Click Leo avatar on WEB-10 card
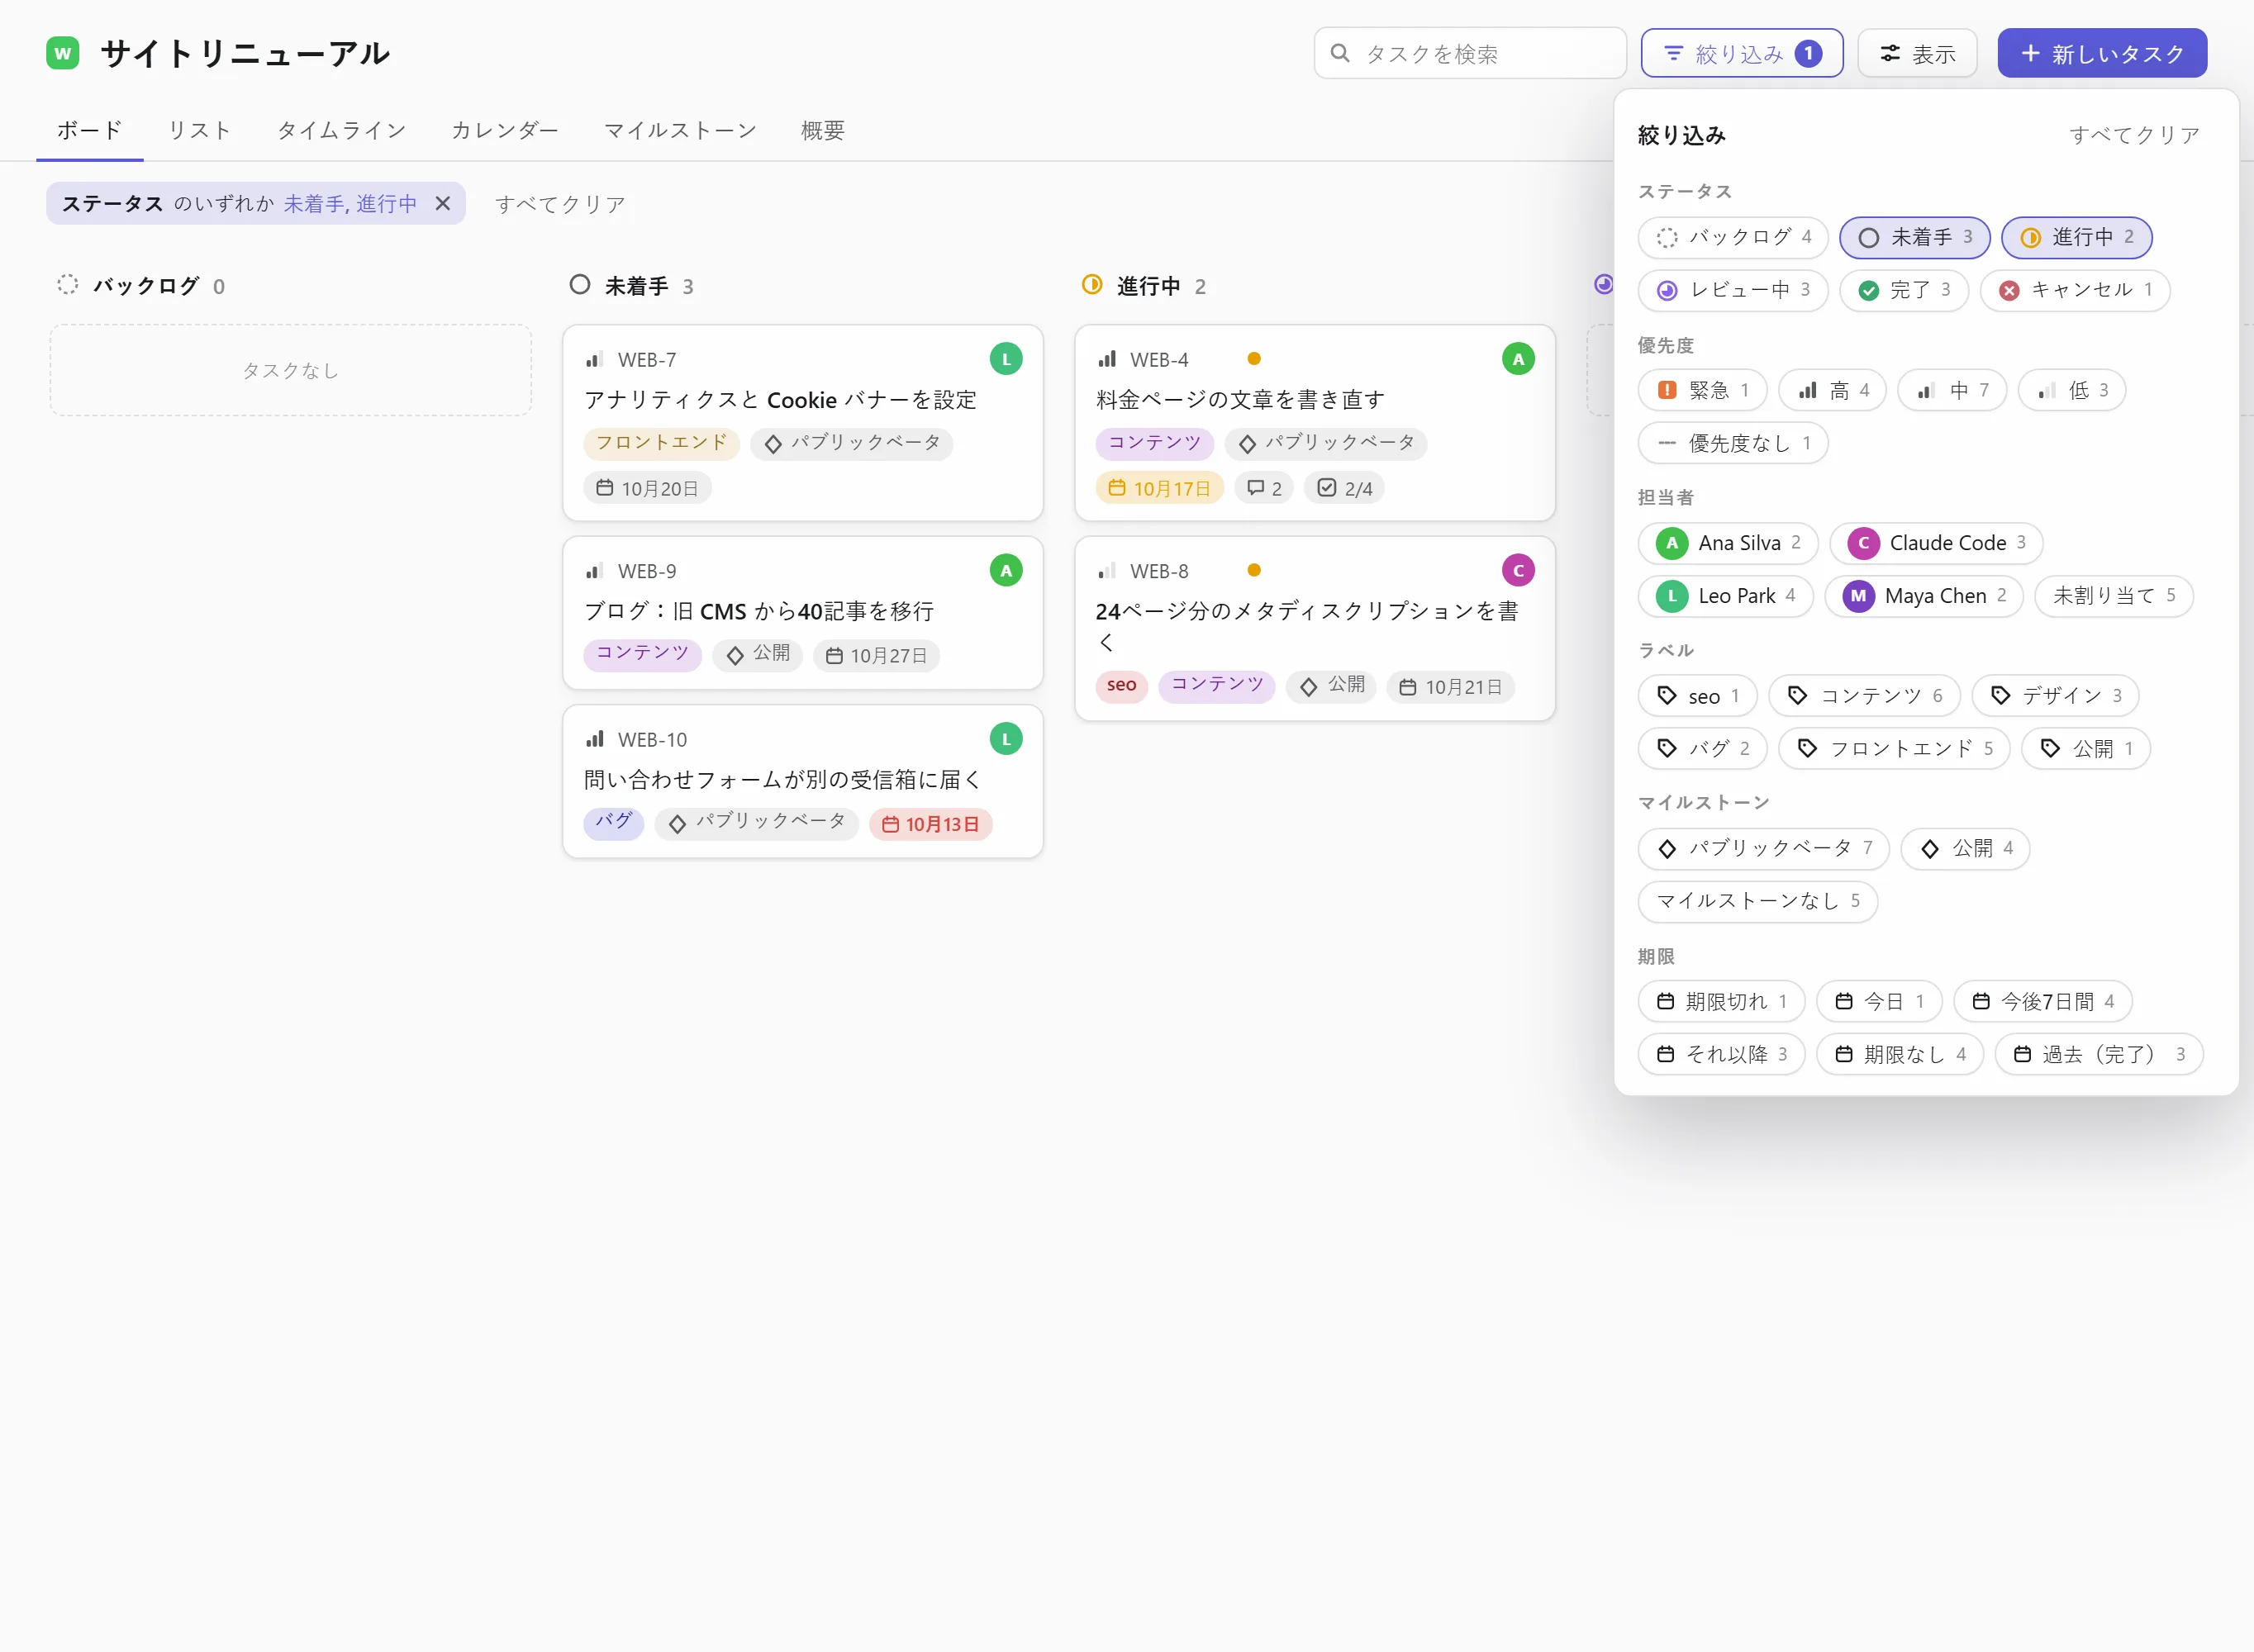The image size is (2254, 1652). [1005, 739]
